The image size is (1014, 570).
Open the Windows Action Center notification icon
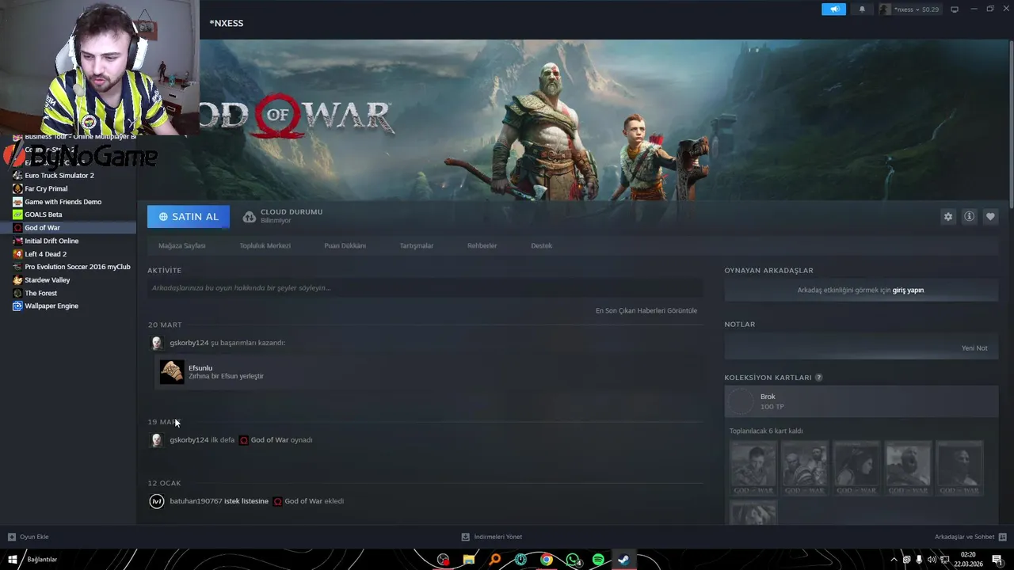pos(997,560)
